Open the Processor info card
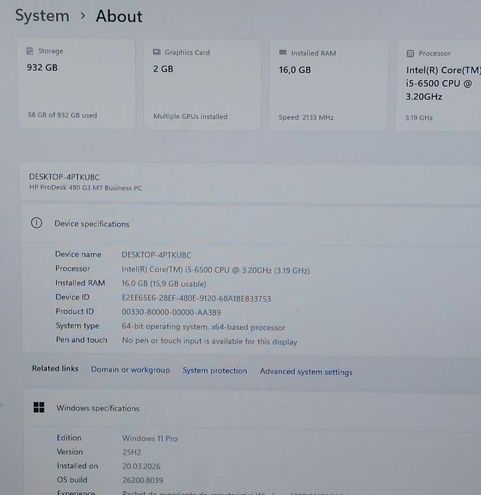 pos(438,86)
